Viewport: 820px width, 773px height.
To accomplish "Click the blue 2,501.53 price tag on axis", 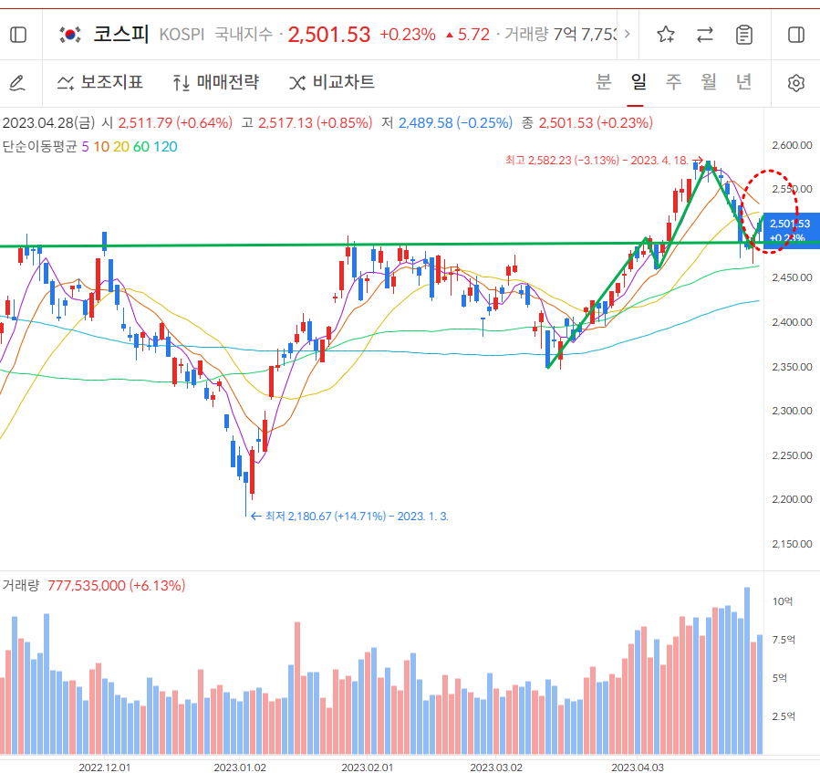I will tap(790, 230).
